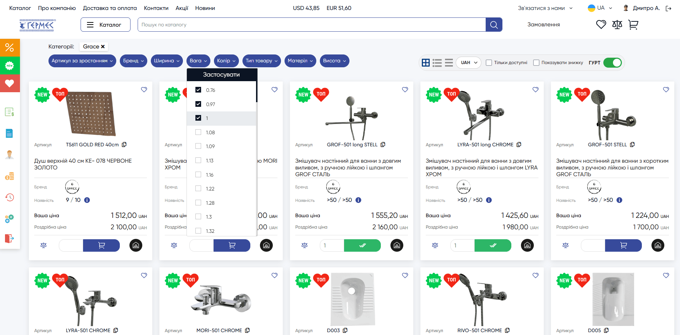Open the blue document sidebar icon

pos(9,134)
